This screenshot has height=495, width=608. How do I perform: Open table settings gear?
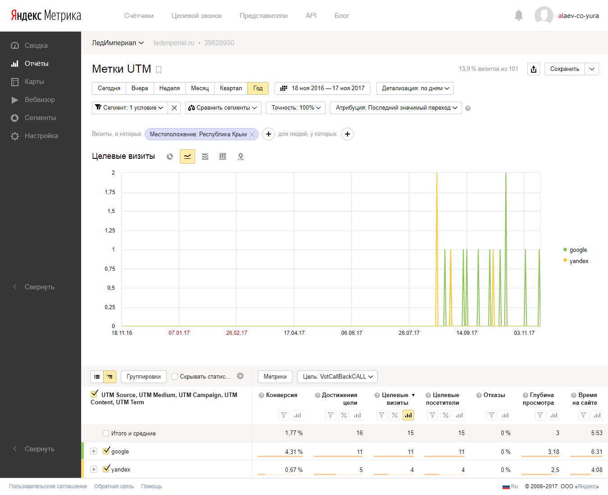click(x=240, y=376)
